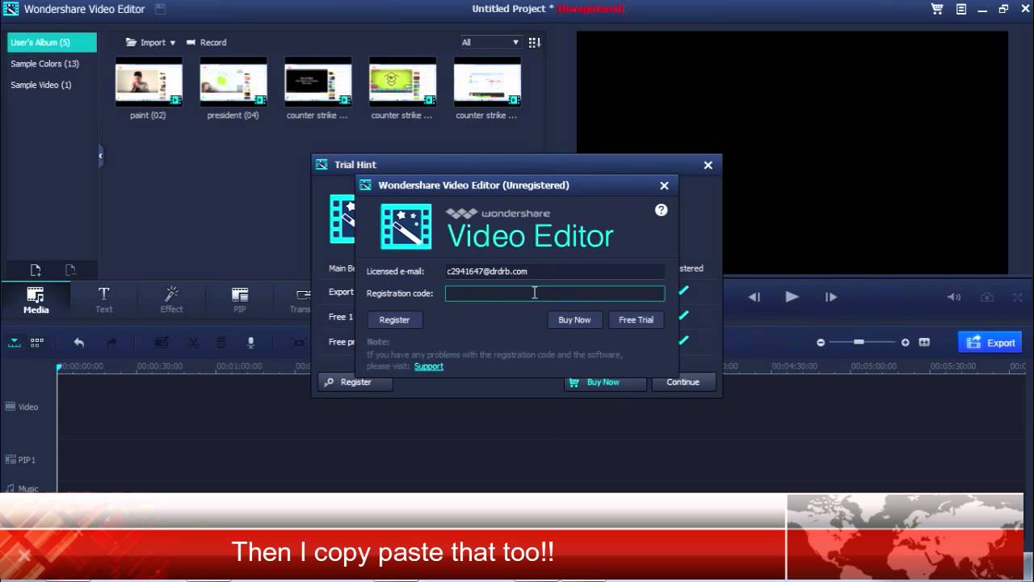Switch to the Text tab

pos(103,299)
